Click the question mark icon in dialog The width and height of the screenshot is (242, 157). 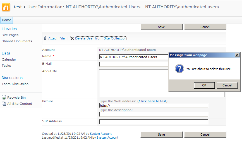pos(179,69)
